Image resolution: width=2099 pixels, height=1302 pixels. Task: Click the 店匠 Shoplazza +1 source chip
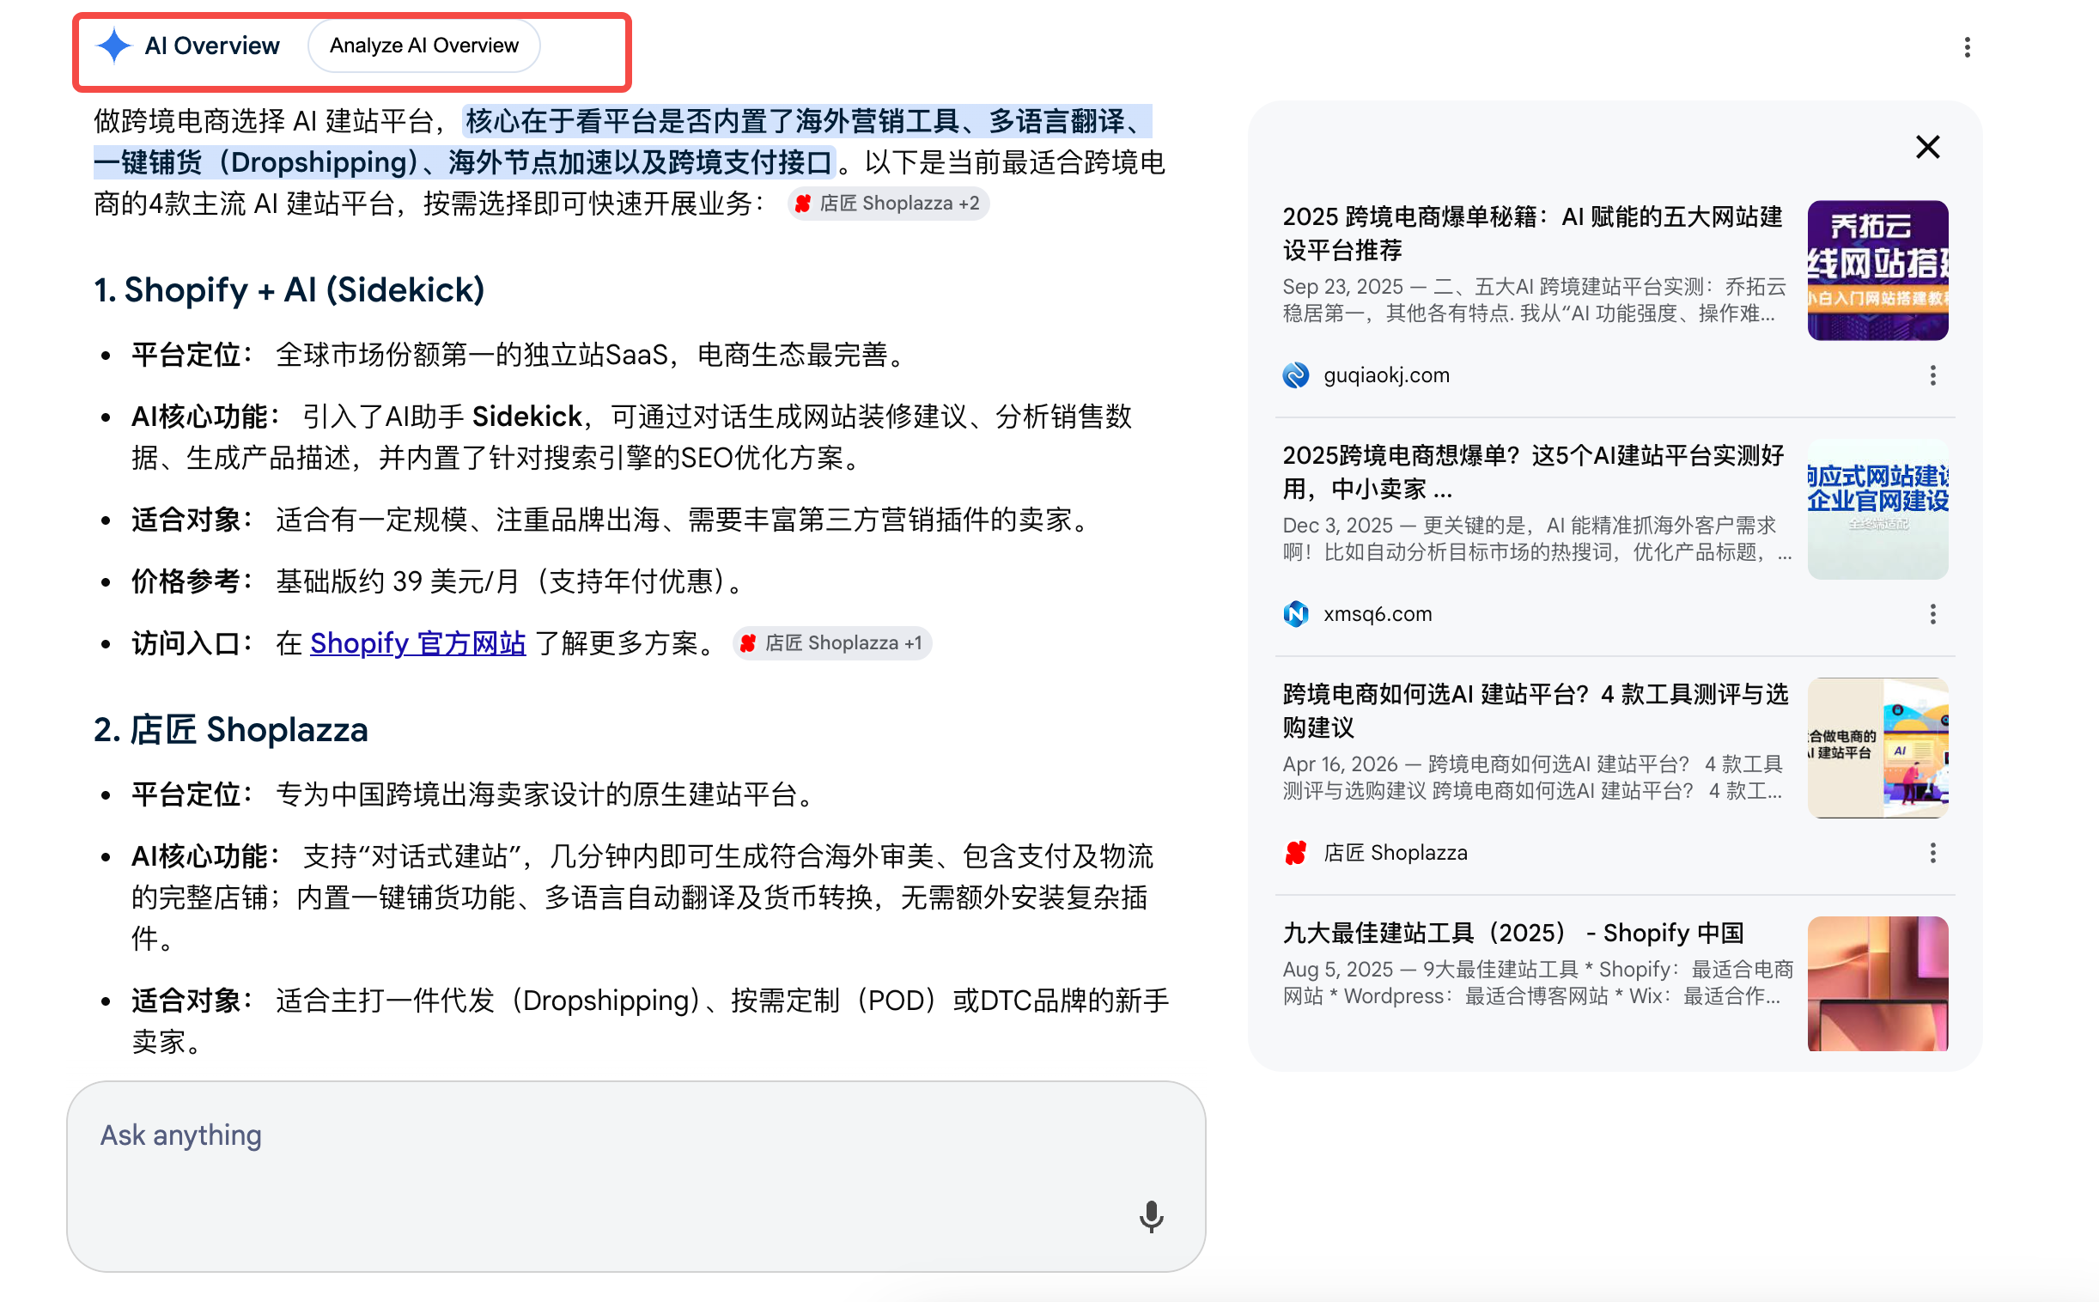(831, 643)
